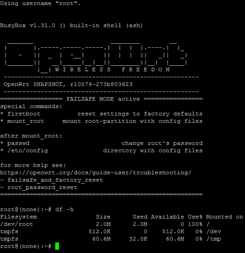Select the firstboot command text
This screenshot has height=253, width=245.
tap(24, 114)
